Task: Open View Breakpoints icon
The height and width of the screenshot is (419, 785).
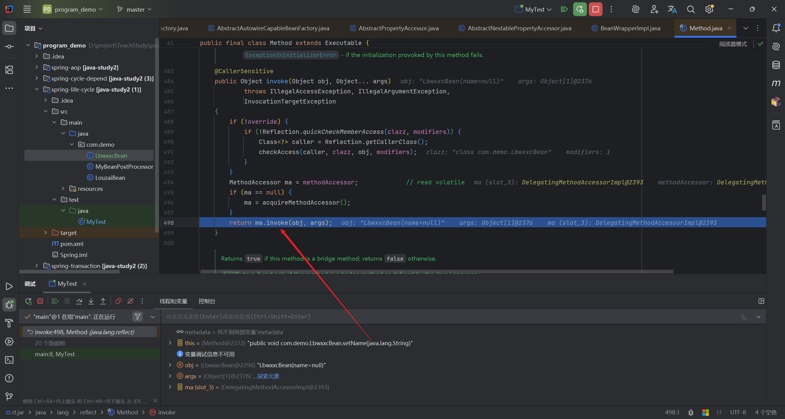Action: 118,301
